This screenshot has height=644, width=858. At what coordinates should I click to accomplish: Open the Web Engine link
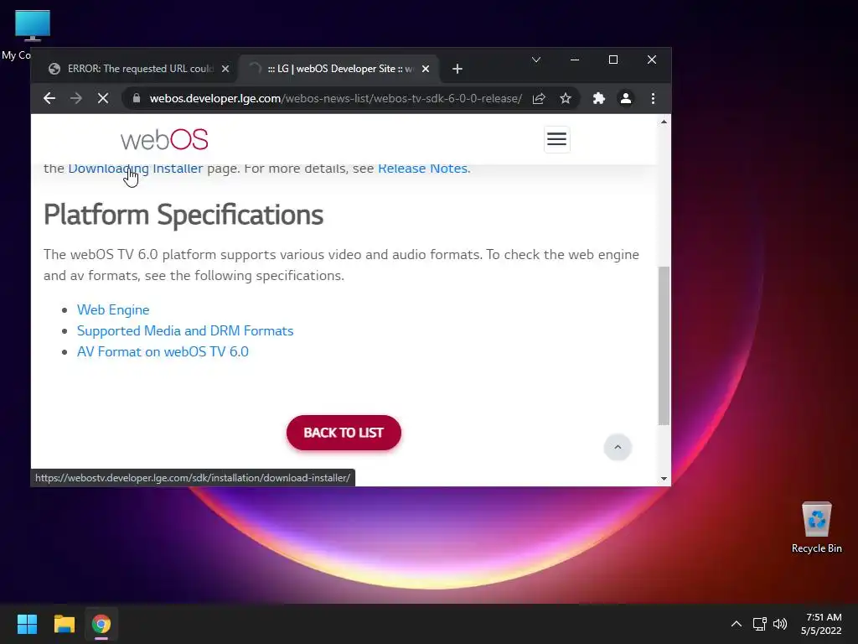coord(113,310)
